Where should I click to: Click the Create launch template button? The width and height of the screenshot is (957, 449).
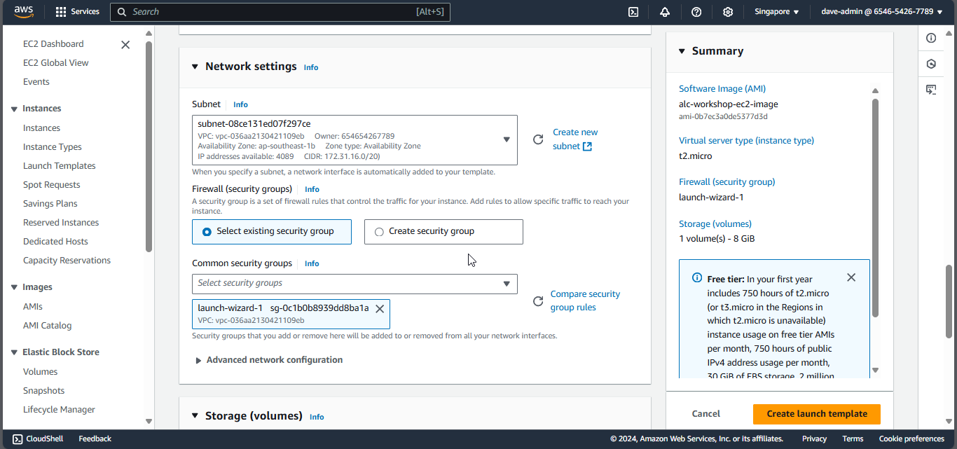816,414
